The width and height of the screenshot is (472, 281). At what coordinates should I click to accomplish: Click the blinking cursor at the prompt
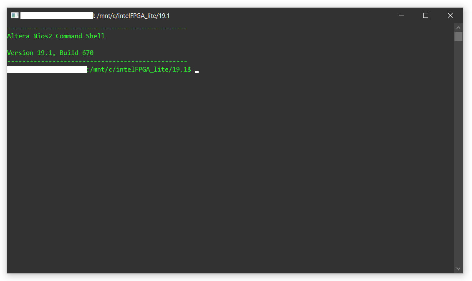pyautogui.click(x=196, y=70)
